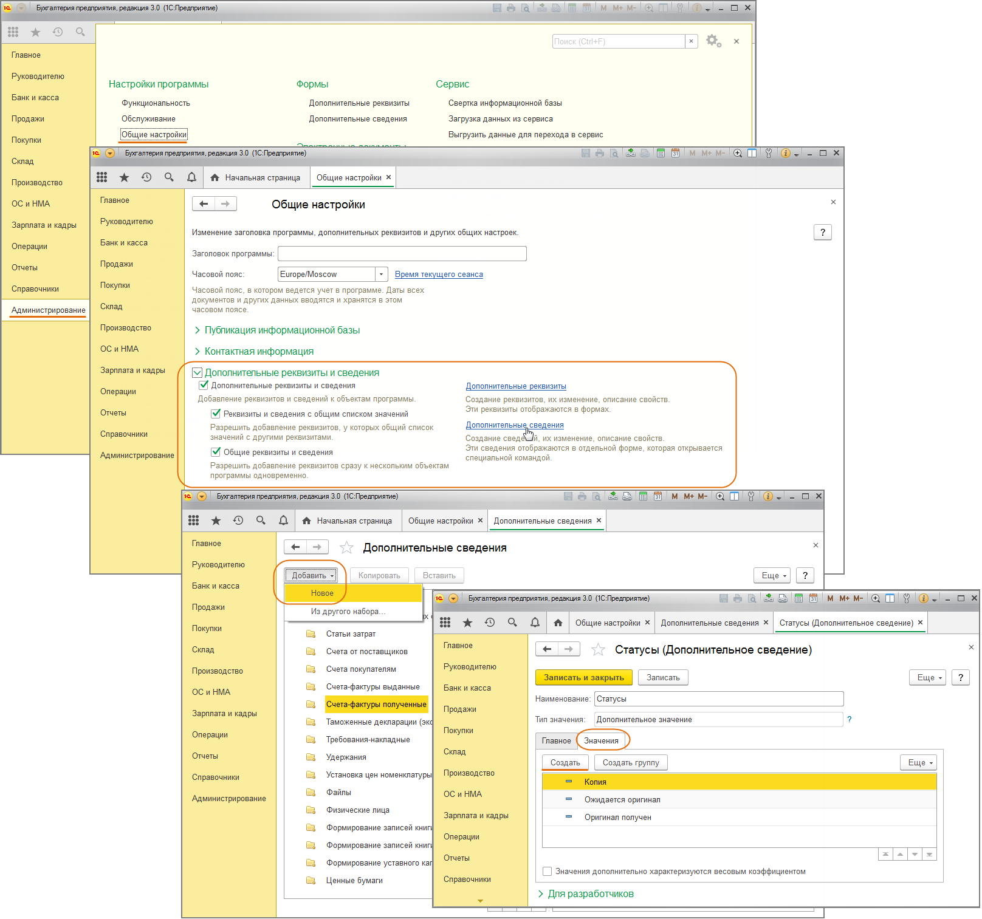Click search magnifier in Статусы window toolbar

[x=512, y=623]
